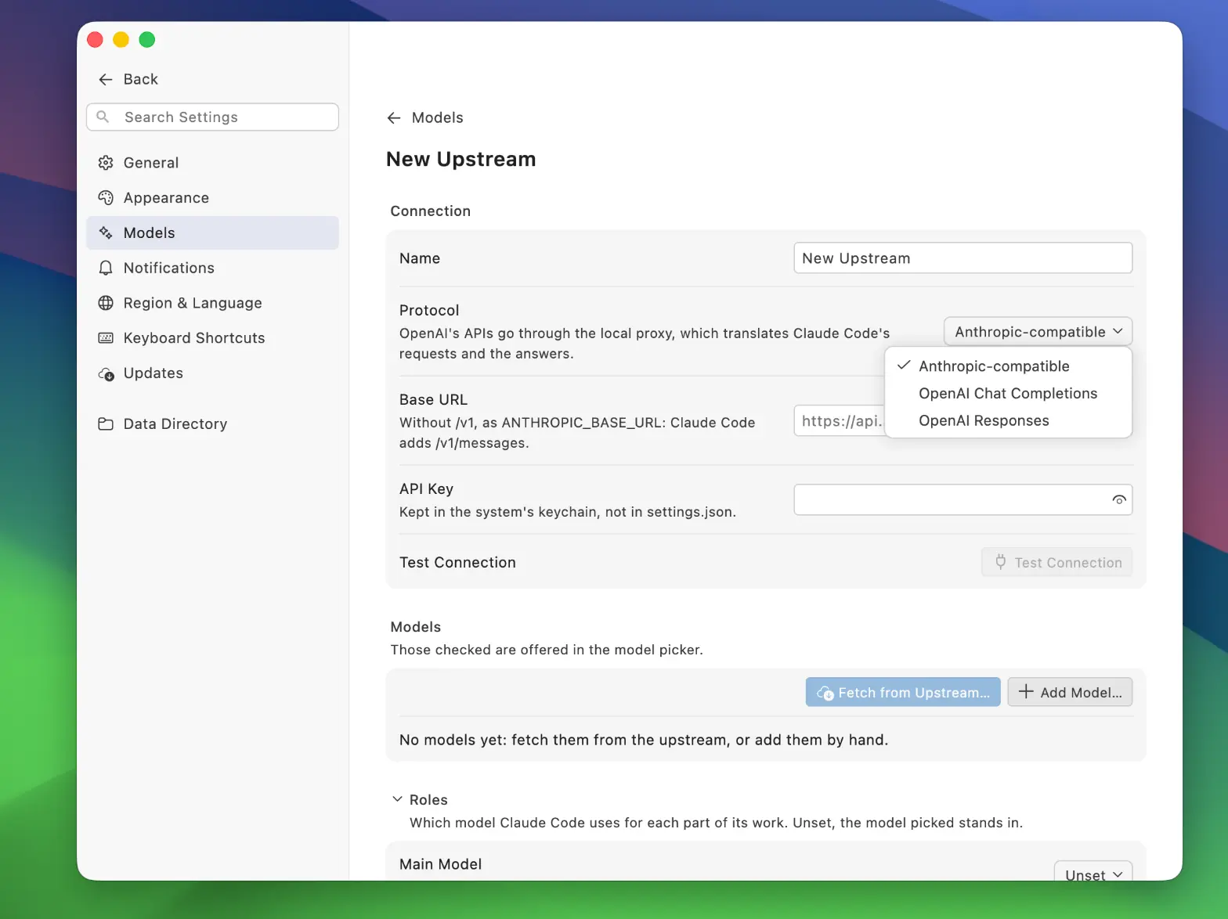
Task: Fetch models from upstream
Action: (903, 692)
